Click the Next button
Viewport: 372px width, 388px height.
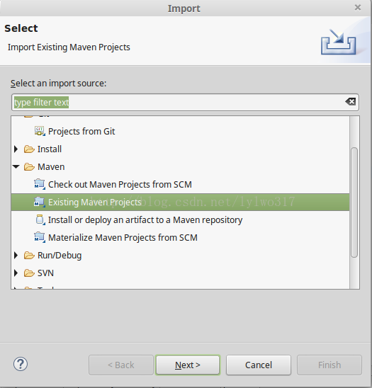(188, 365)
